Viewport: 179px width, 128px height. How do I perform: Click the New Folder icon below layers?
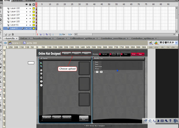9,34
